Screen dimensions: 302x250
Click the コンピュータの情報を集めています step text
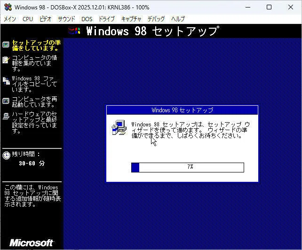point(34,63)
